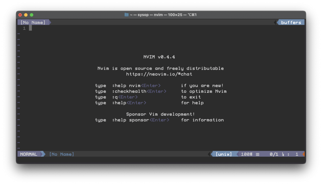This screenshot has height=185, width=322.
Task: Maximize the terminal window with green button
Action: tap(32, 15)
